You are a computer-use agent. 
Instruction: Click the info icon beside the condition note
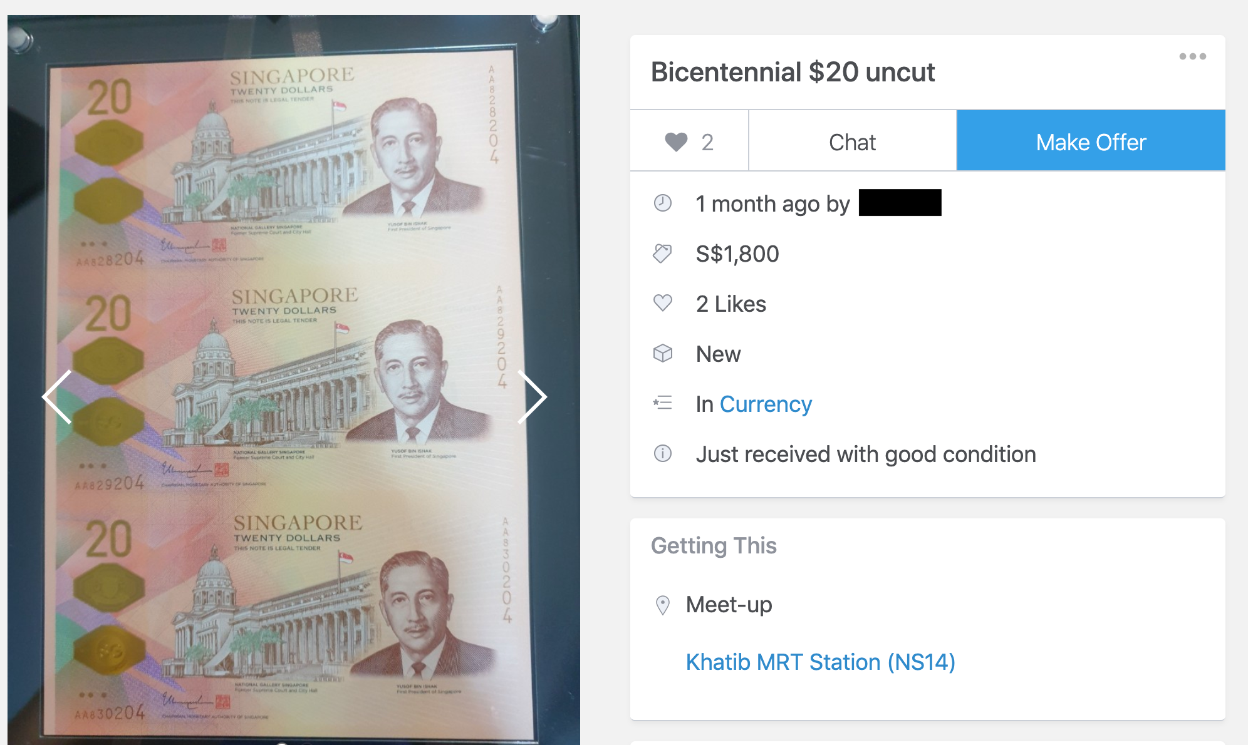click(x=663, y=454)
